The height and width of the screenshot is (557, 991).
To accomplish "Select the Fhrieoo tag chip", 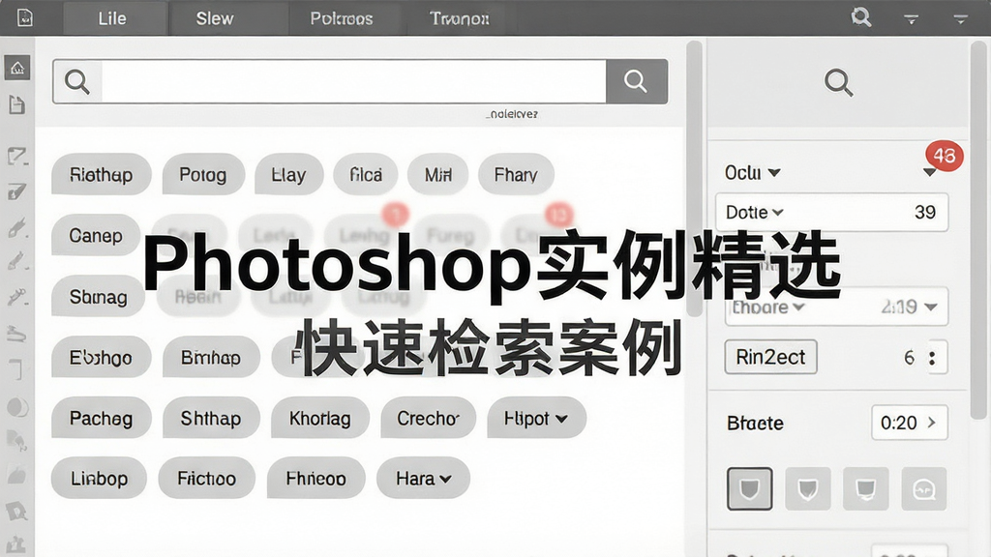I will (316, 479).
